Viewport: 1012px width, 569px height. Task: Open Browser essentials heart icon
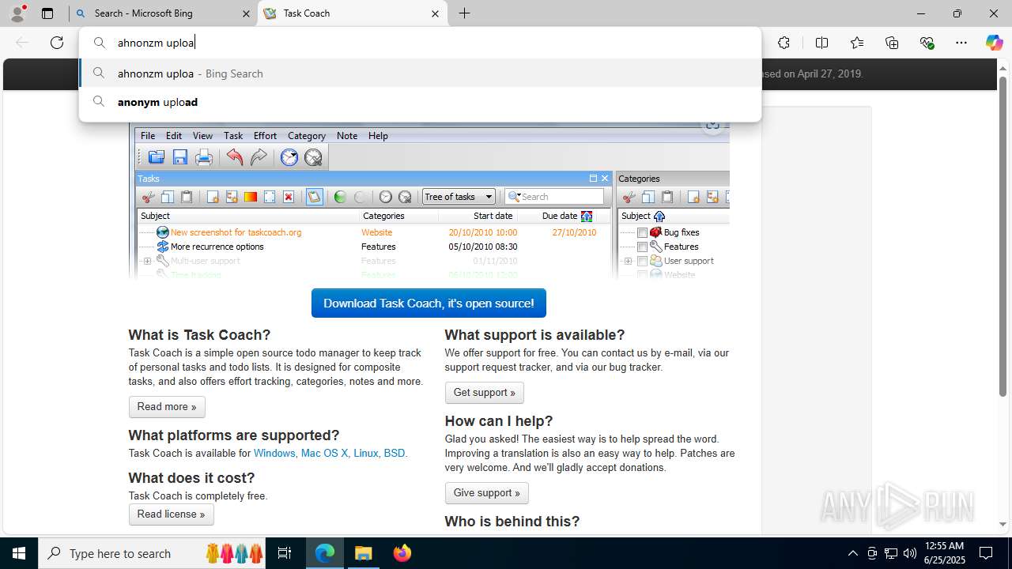click(x=927, y=43)
